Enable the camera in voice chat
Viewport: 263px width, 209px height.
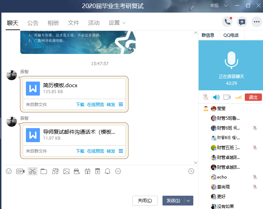tap(227, 97)
